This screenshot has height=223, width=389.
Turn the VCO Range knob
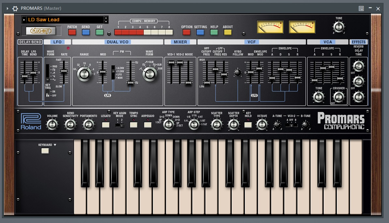[84, 74]
